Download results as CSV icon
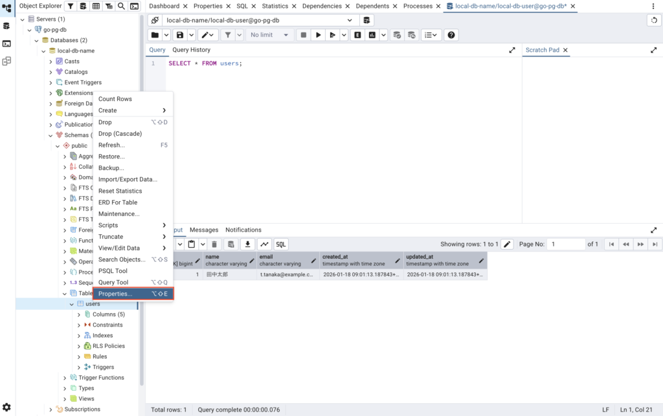Viewport: 663px width, 416px height. coord(247,244)
